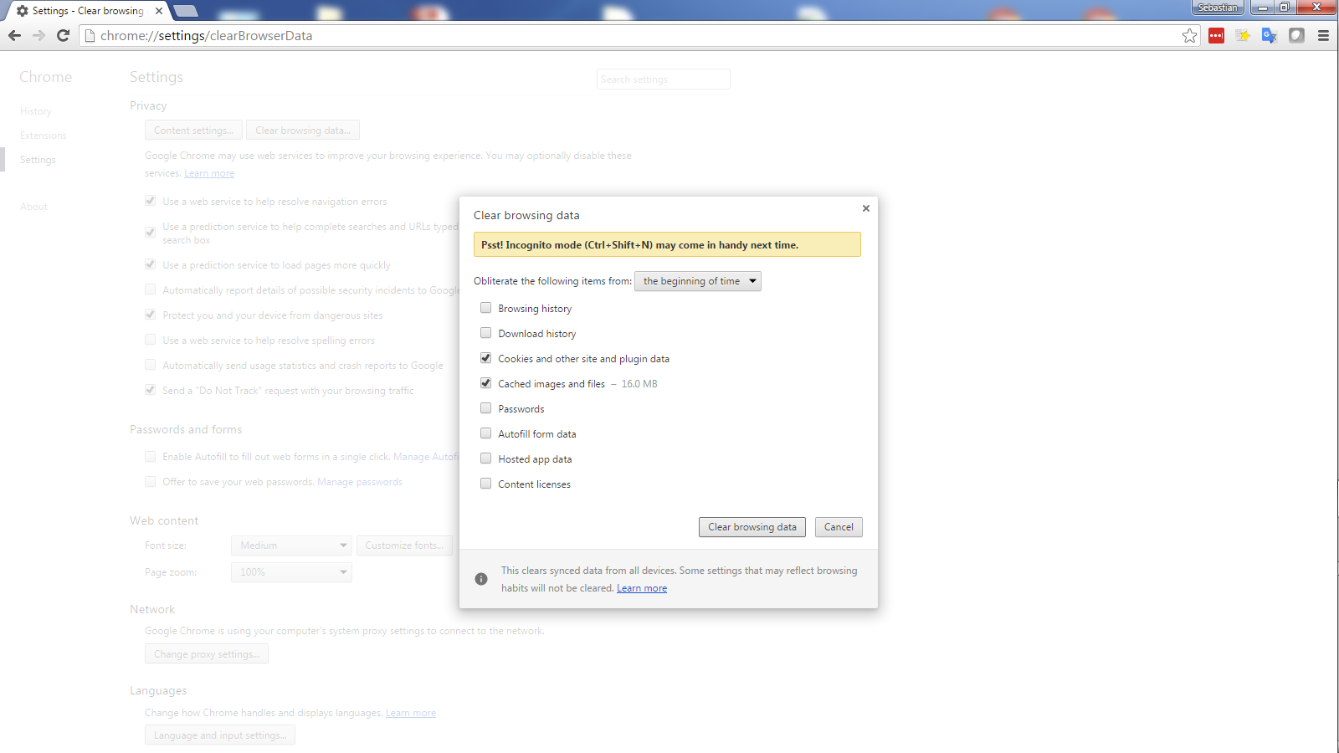This screenshot has width=1339, height=753.
Task: Open the time range dropdown
Action: point(698,281)
